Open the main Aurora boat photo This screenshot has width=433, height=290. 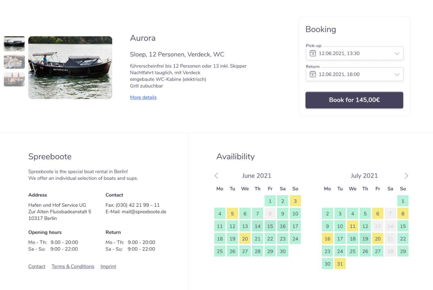[x=70, y=67]
